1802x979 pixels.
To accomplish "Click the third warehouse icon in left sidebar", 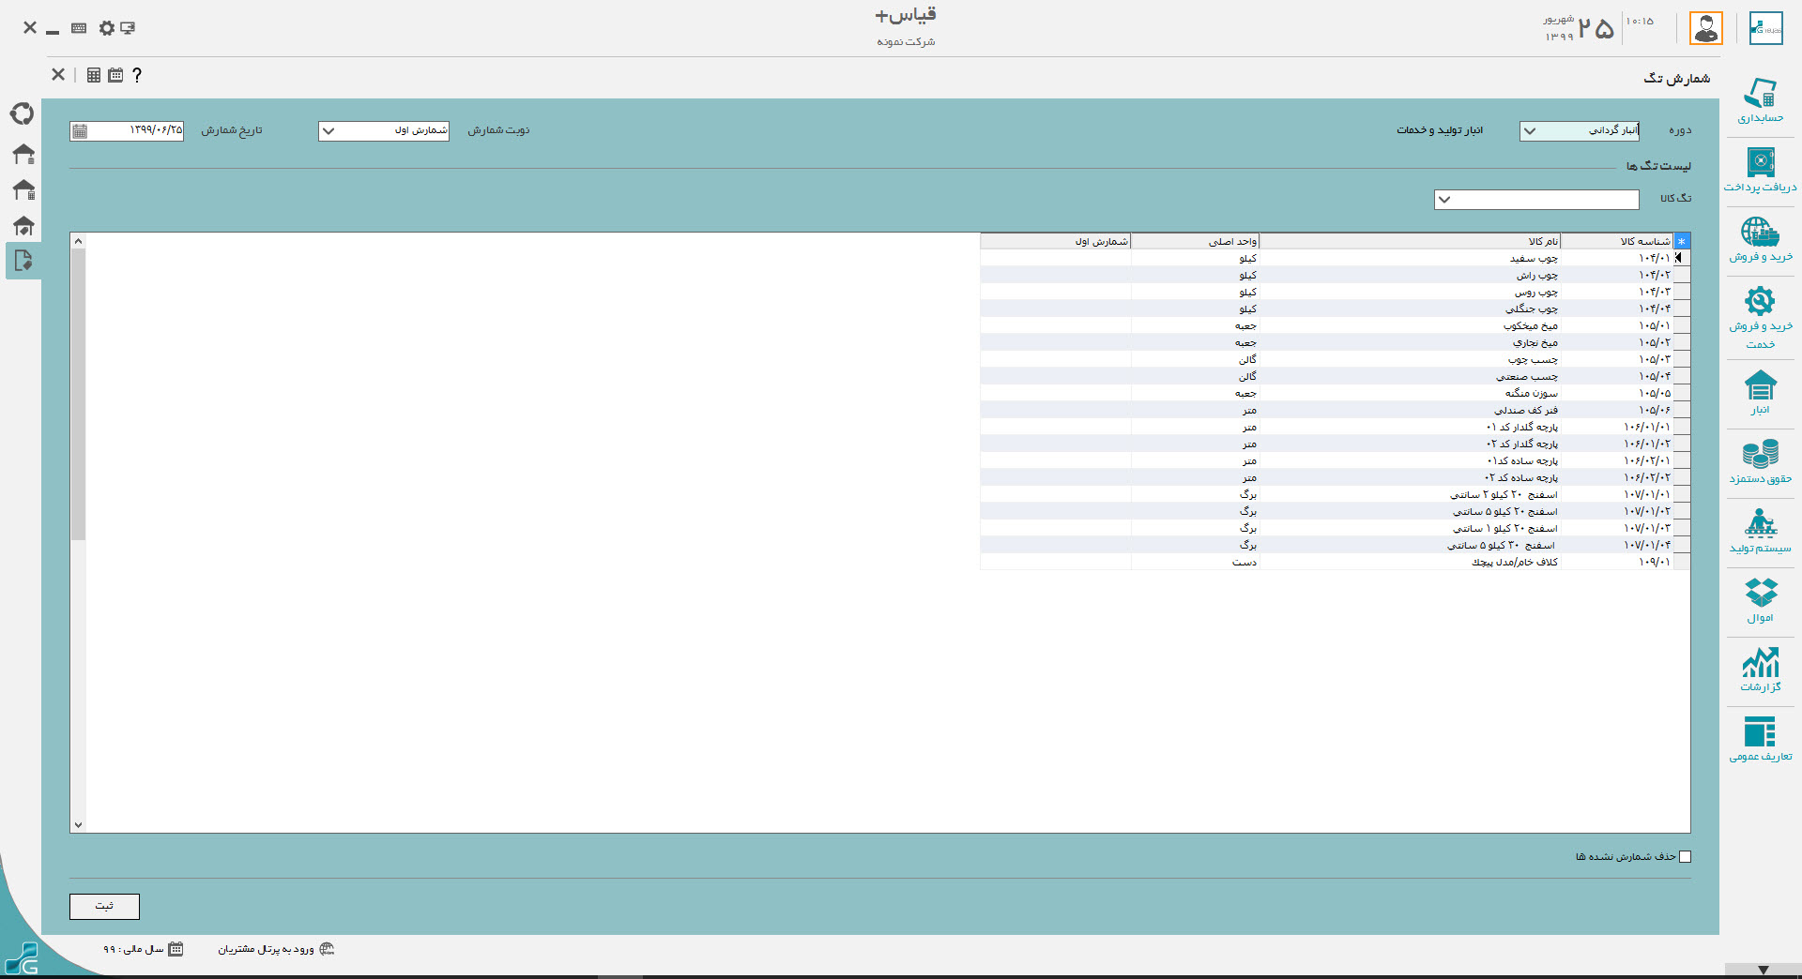I will click(23, 226).
